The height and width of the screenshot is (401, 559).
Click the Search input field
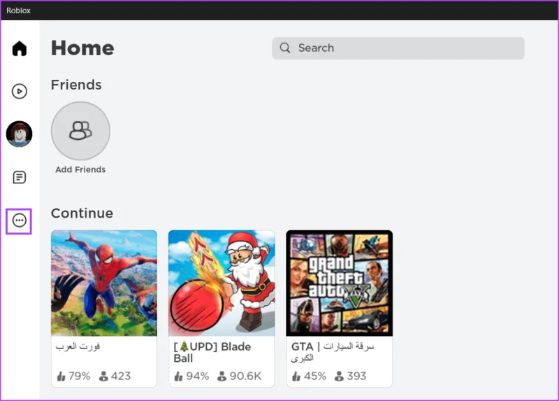click(398, 48)
